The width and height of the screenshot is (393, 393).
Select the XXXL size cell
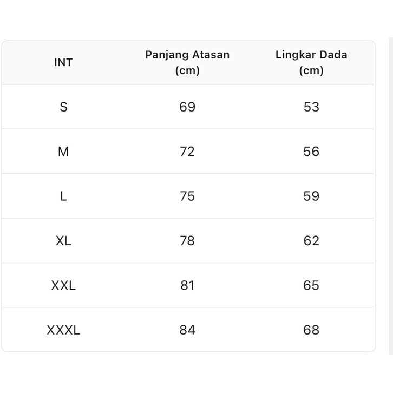(x=63, y=330)
